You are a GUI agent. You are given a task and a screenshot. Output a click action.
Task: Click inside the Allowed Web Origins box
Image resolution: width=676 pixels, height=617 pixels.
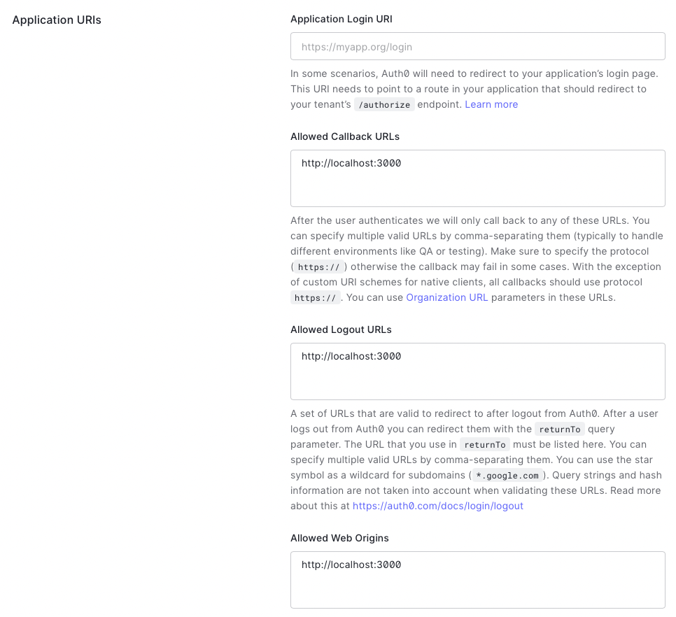pyautogui.click(x=478, y=579)
